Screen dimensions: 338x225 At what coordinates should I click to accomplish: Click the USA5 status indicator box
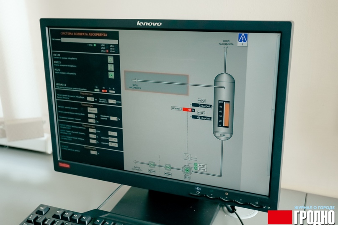click(x=116, y=49)
